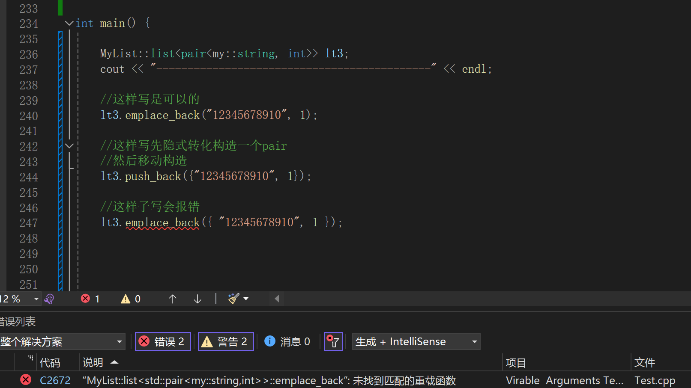Click the horizontal scrollbar left arrow
This screenshot has width=691, height=388.
[277, 299]
